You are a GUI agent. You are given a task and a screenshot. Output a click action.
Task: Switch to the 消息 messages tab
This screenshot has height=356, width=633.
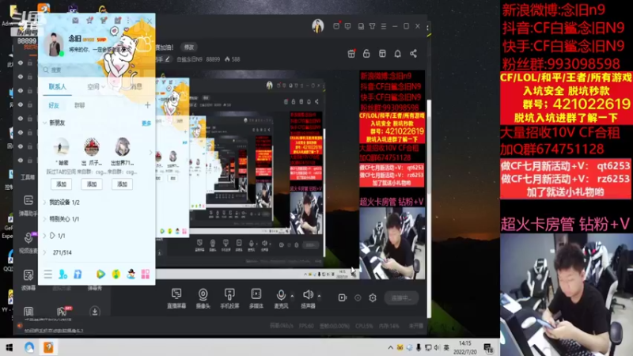click(135, 86)
